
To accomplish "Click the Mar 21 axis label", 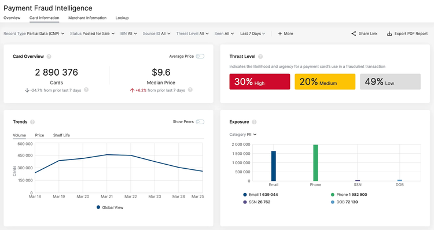I will 107,196.
